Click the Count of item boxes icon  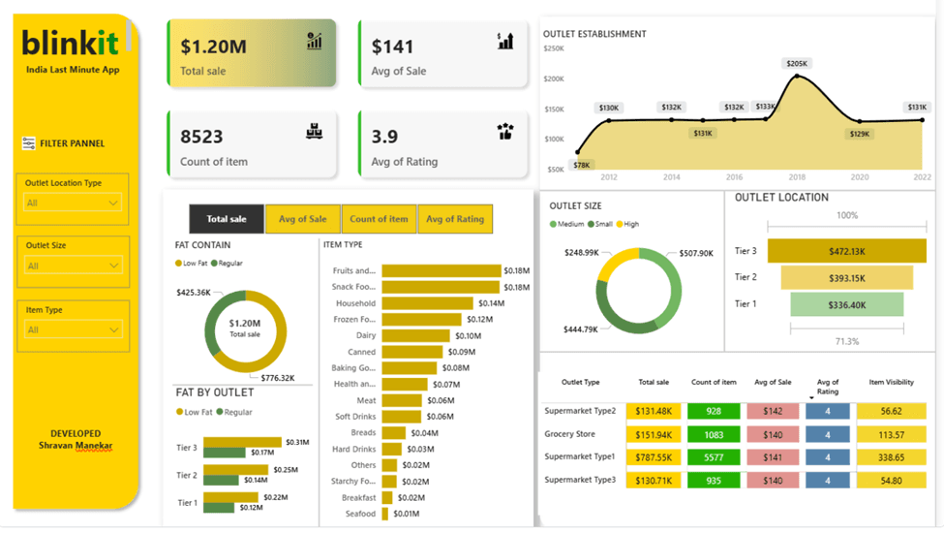pos(314,132)
